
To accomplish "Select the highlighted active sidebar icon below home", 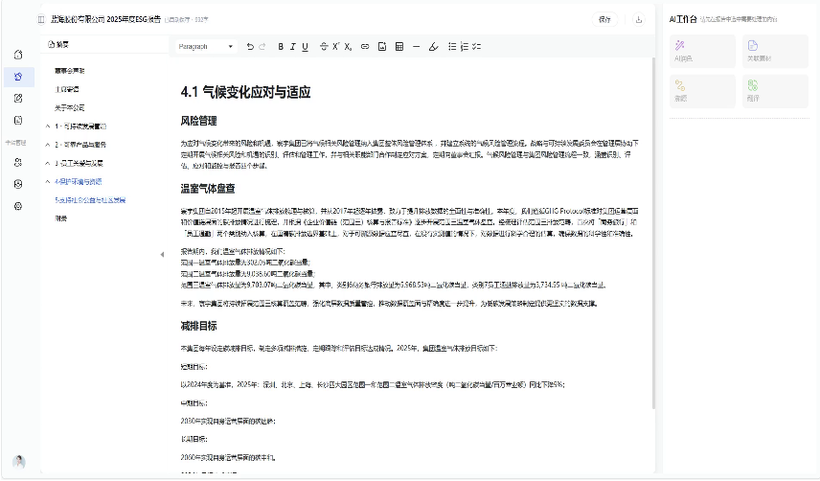I will click(18, 77).
